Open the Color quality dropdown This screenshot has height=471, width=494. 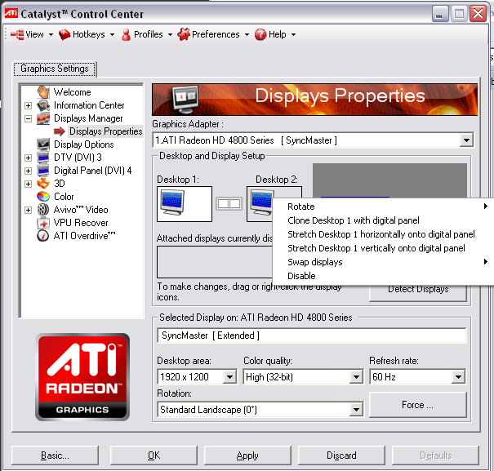pos(356,377)
